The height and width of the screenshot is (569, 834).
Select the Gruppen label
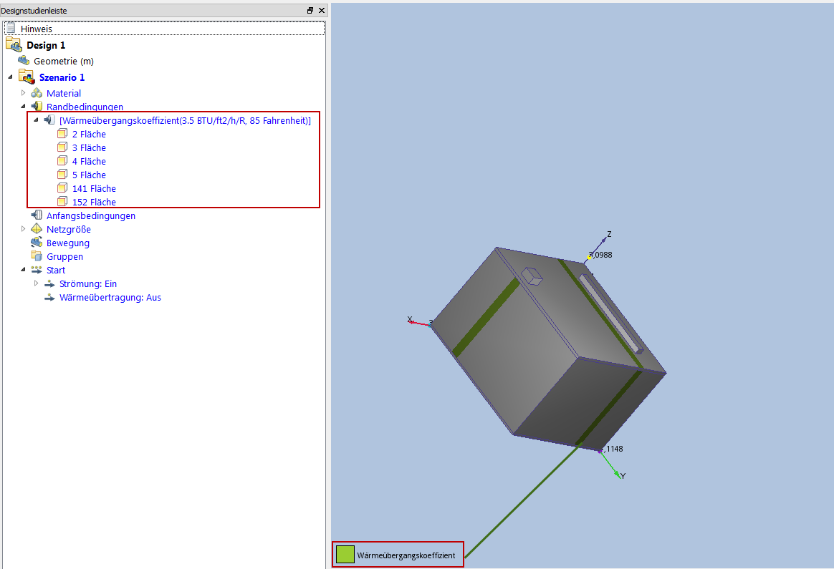pyautogui.click(x=64, y=257)
